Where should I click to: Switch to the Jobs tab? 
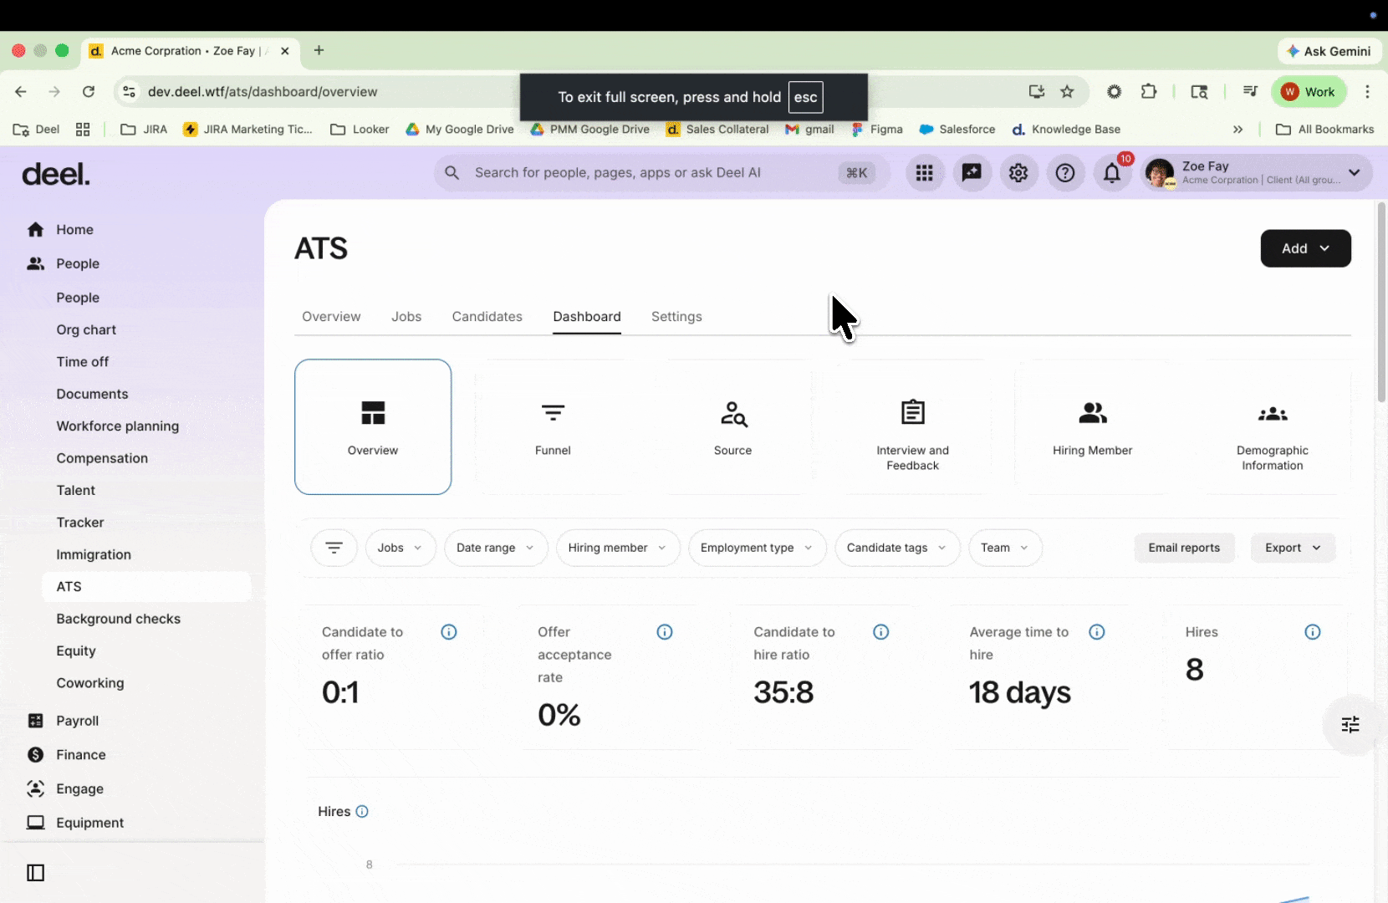[x=406, y=317]
